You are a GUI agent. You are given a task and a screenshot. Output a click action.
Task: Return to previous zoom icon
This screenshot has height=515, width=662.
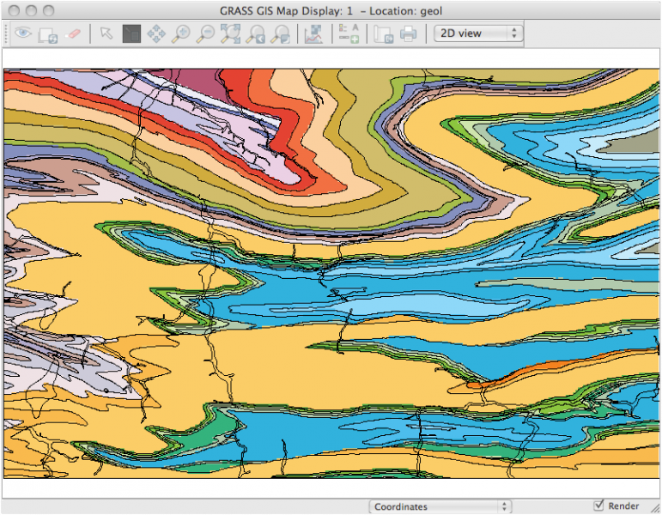[x=256, y=33]
